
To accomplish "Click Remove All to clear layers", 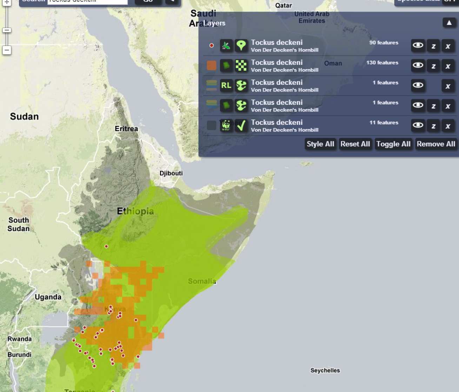I will click(436, 144).
